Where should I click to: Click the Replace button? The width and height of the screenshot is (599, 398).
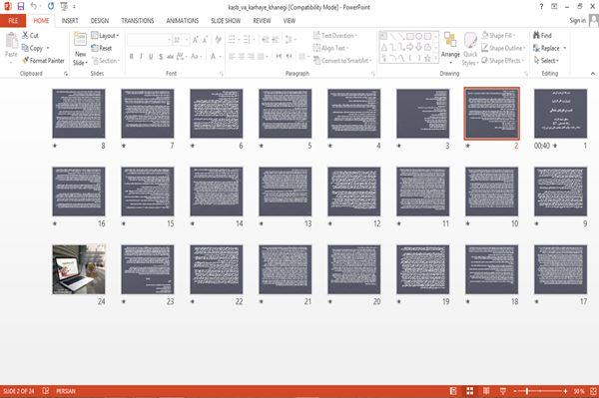click(547, 48)
